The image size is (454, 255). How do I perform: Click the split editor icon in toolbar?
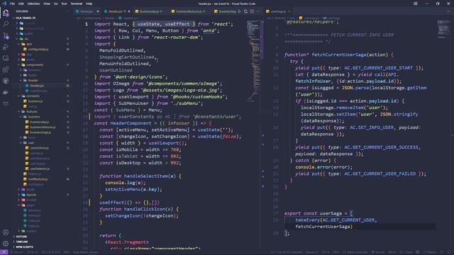(x=252, y=11)
